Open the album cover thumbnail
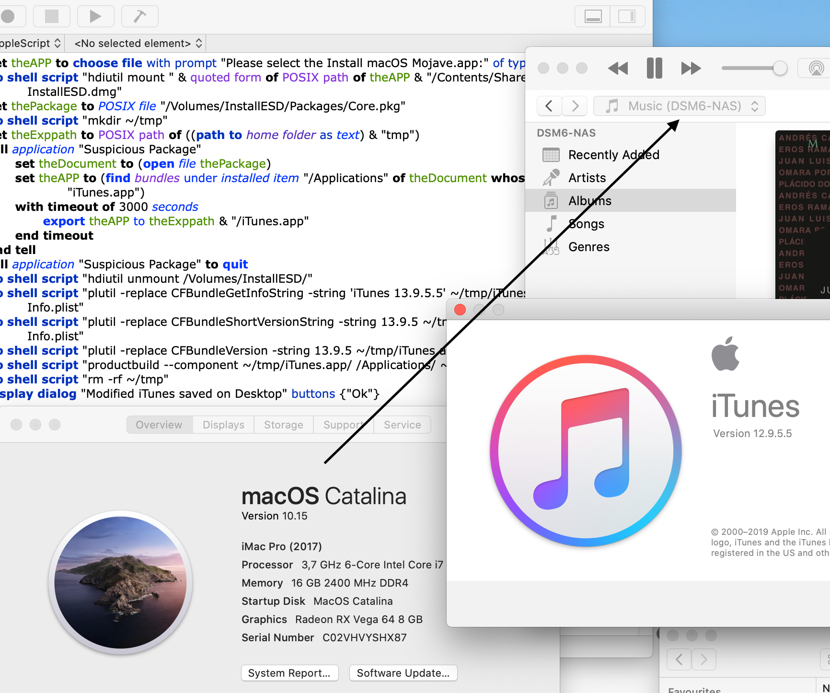 [803, 214]
